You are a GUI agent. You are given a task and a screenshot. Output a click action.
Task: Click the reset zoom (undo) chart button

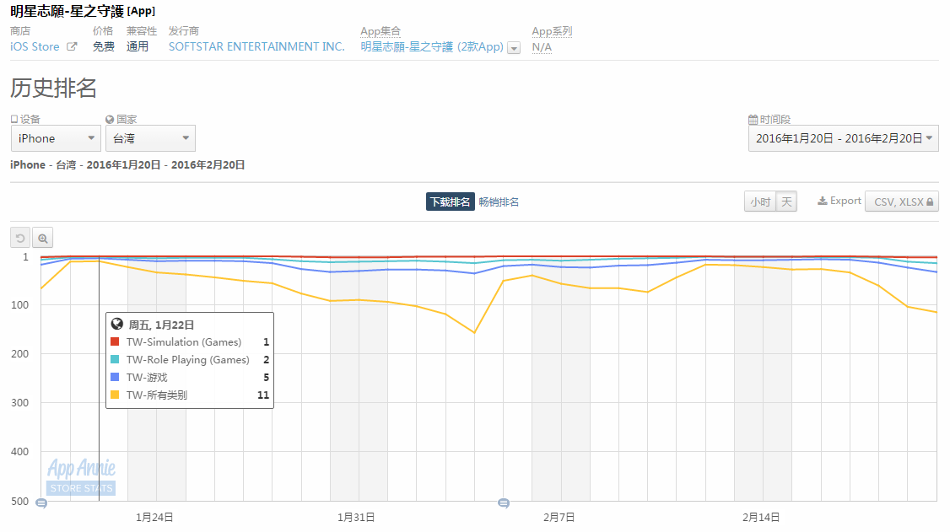click(20, 238)
